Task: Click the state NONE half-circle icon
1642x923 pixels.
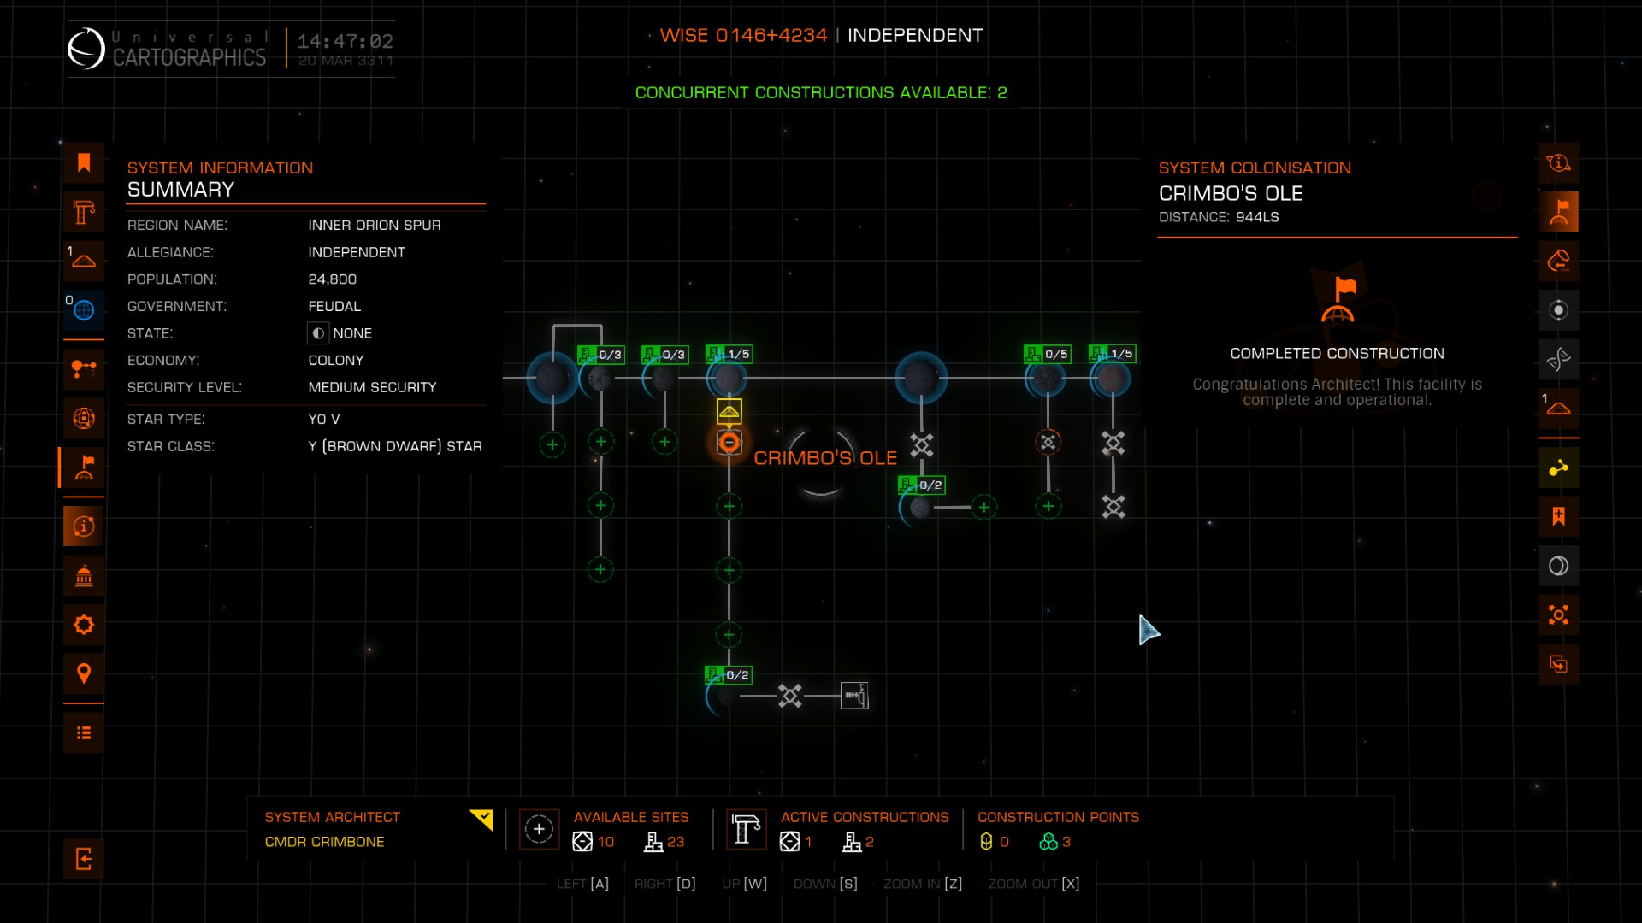Action: [318, 333]
